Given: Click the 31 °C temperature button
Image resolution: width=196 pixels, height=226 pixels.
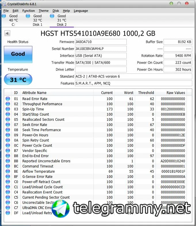Looking at the screenshot, I should tap(18, 79).
